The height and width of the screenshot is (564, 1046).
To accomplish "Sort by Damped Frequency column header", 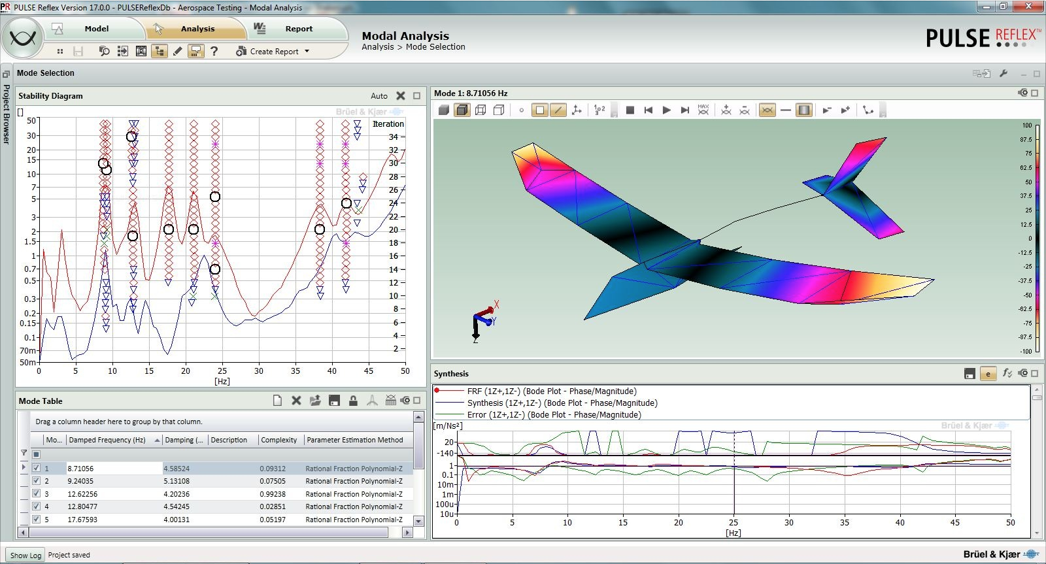I will 107,440.
